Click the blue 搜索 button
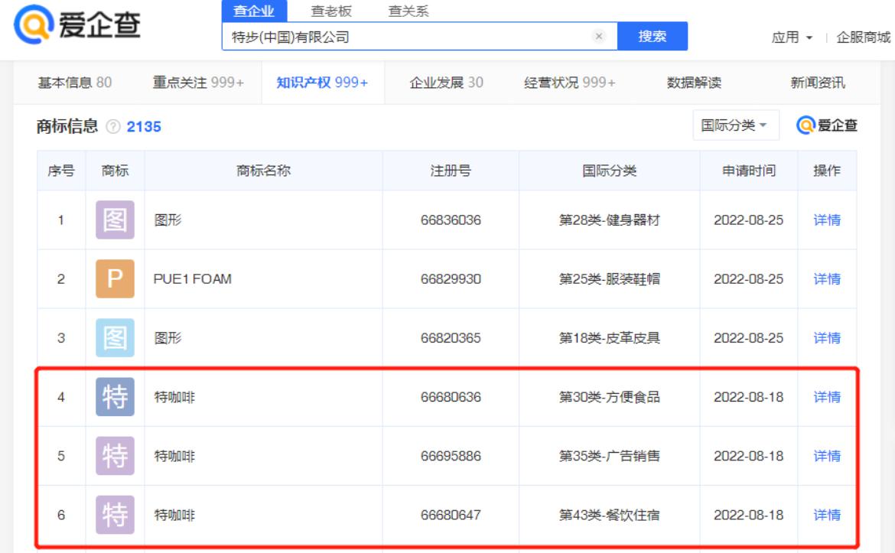Viewport: 895px width, 553px height. click(652, 36)
